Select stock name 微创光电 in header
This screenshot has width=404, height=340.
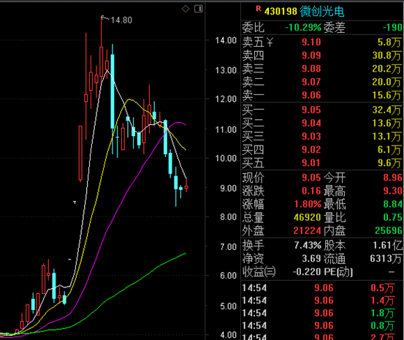coord(321,12)
